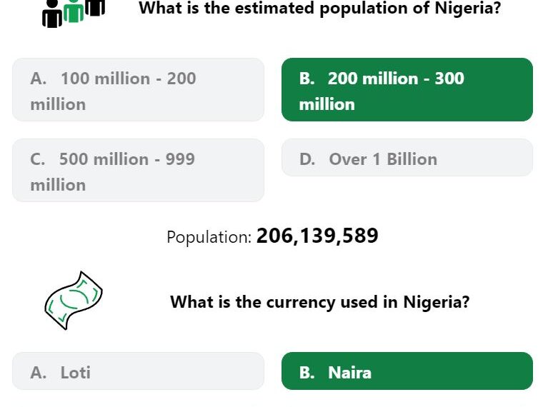543x407 pixels.
Task: Click the population figure 206,139,589
Action: point(317,236)
